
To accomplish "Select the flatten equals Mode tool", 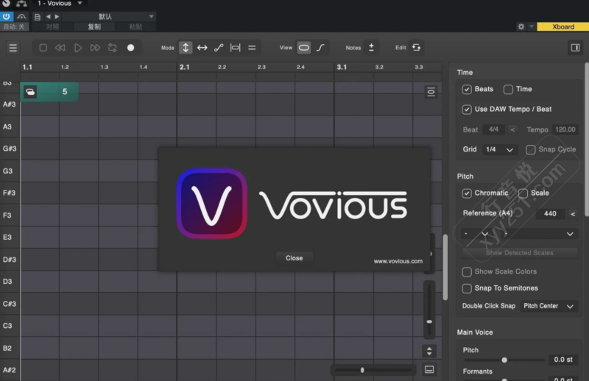I will click(252, 48).
